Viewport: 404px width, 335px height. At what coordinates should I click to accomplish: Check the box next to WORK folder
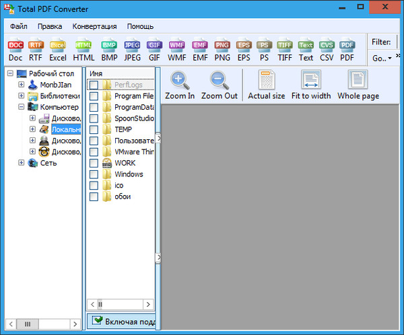click(94, 163)
